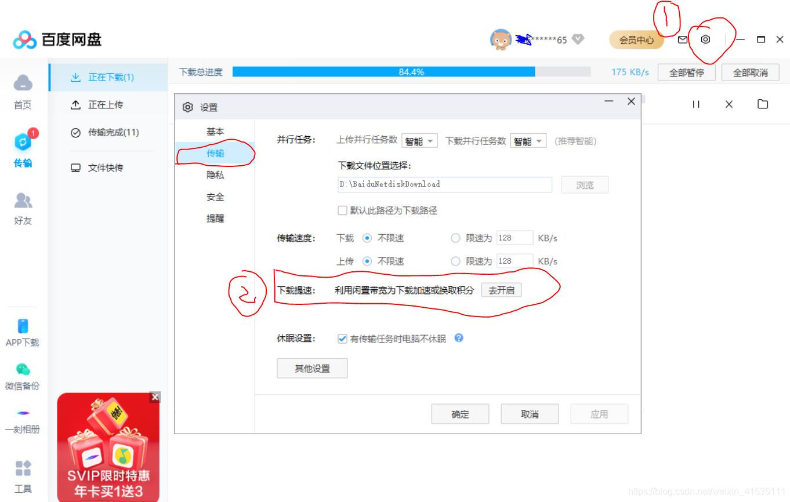
Task: Open the 微信备份 WeChat backup icon
Action: [23, 376]
